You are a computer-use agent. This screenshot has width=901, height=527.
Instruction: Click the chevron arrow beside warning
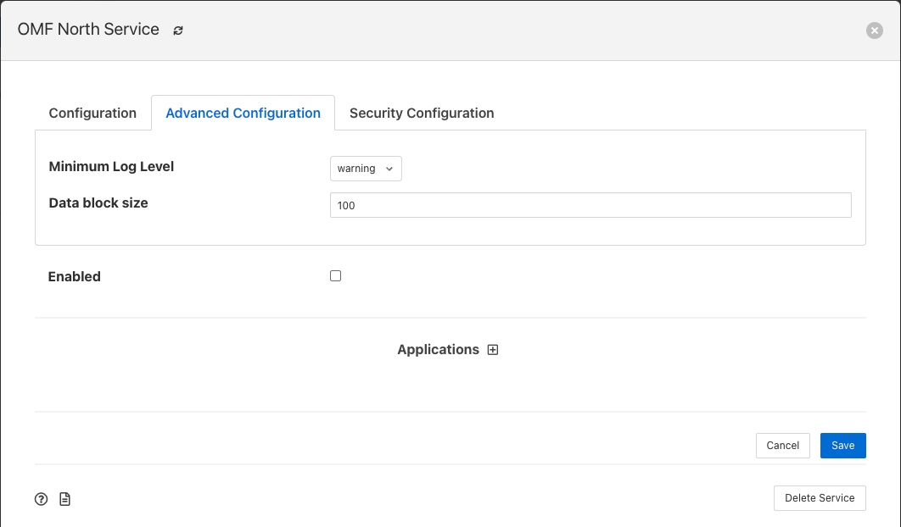389,169
